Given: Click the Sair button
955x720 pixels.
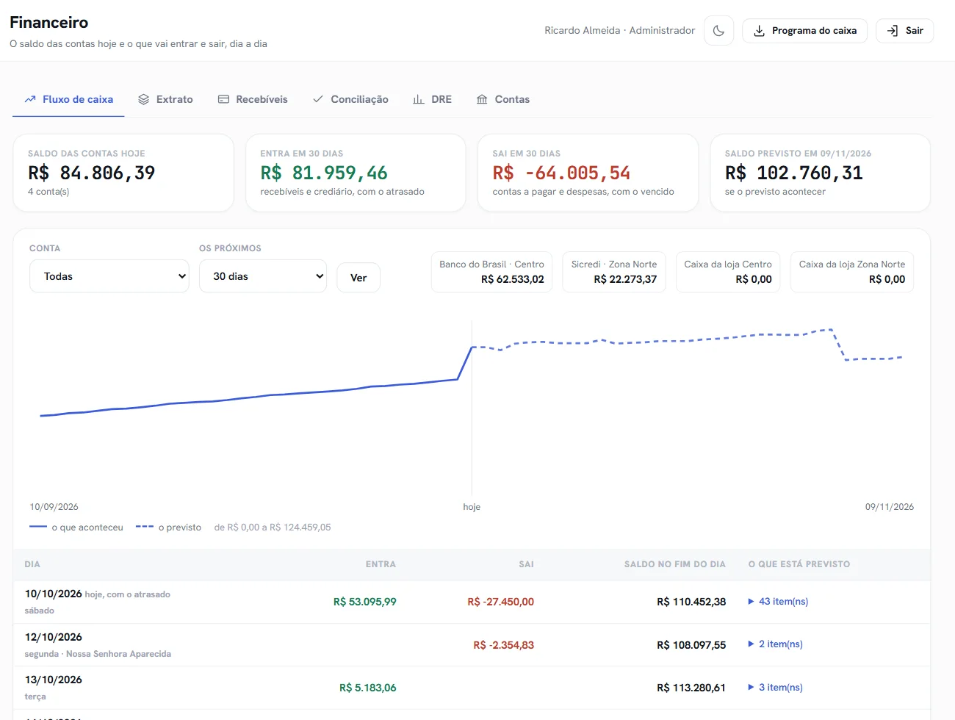Looking at the screenshot, I should tap(905, 31).
